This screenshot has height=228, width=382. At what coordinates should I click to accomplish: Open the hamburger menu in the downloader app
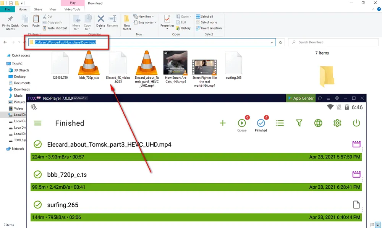pos(37,123)
